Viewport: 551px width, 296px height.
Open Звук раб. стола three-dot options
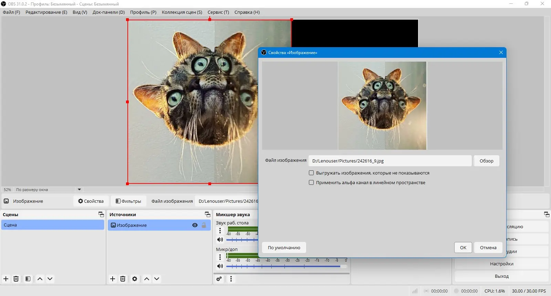220,231
